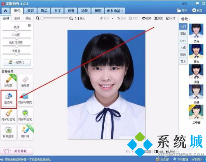Select the 热门 effects category
This screenshot has height=162, width=206.
[183, 26]
